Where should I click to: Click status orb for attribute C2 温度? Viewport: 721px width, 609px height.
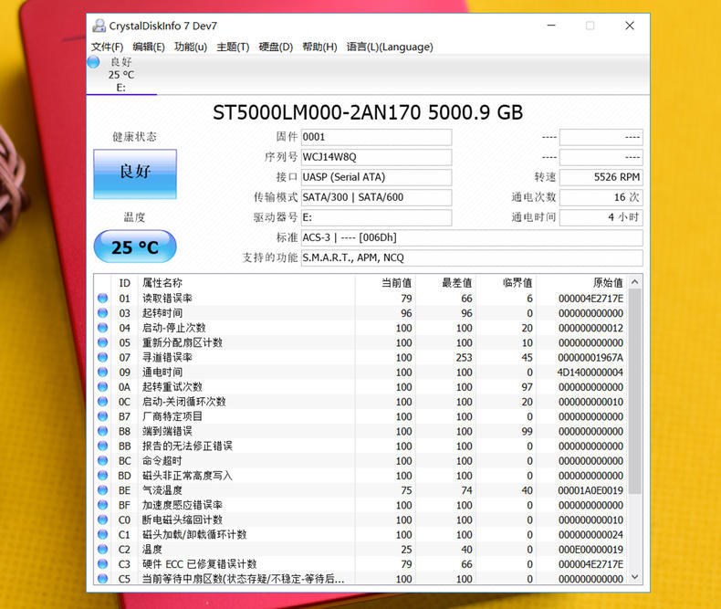point(102,549)
